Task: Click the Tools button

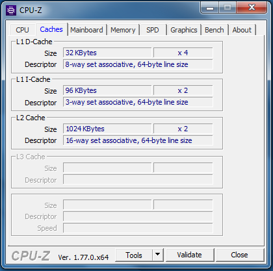Action: (x=134, y=255)
